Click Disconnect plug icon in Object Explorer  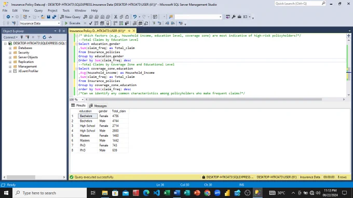coord(27,37)
